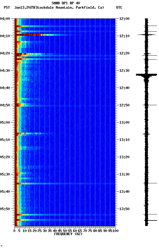This screenshot has height=249, width=159.
Task: Click the seismogram spike near 12:09 UTC
Action: (x=146, y=35)
